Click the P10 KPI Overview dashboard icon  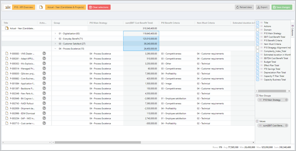[x=8, y=7]
